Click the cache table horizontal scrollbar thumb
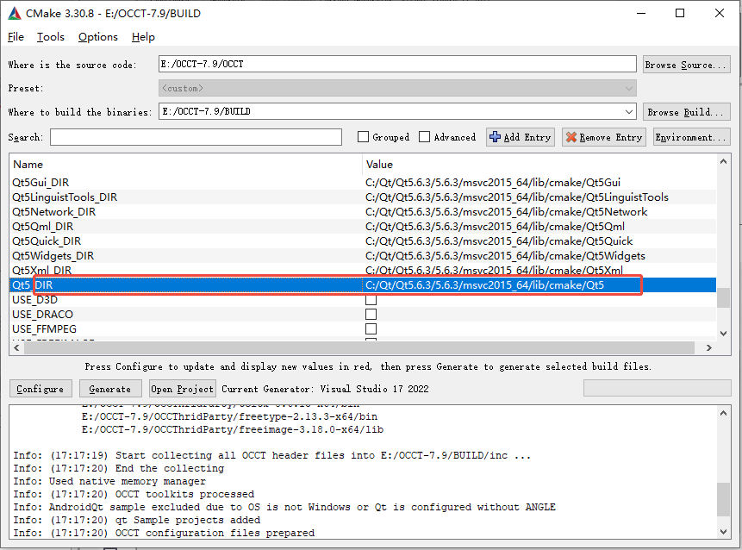This screenshot has width=742, height=550. [359, 348]
